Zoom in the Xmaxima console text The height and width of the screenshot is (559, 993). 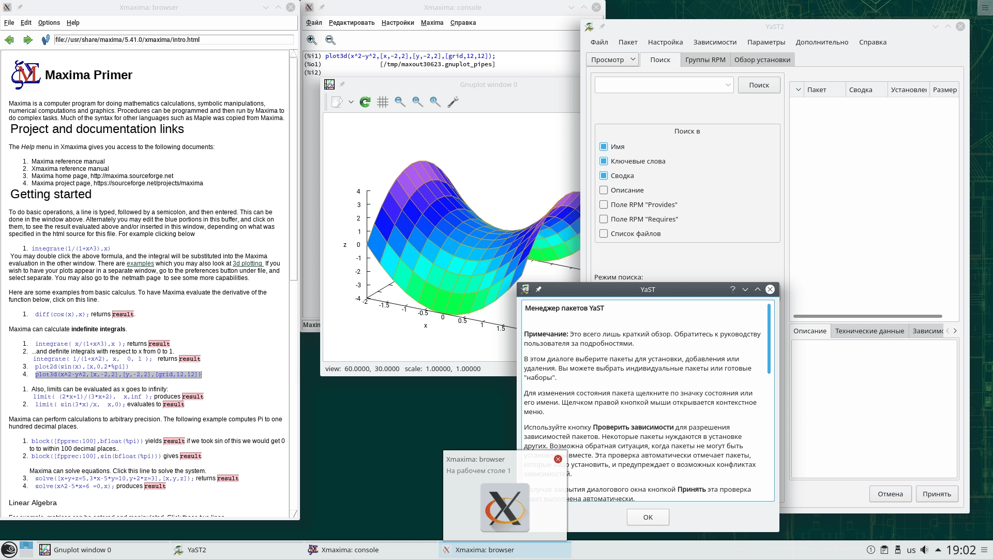click(312, 40)
